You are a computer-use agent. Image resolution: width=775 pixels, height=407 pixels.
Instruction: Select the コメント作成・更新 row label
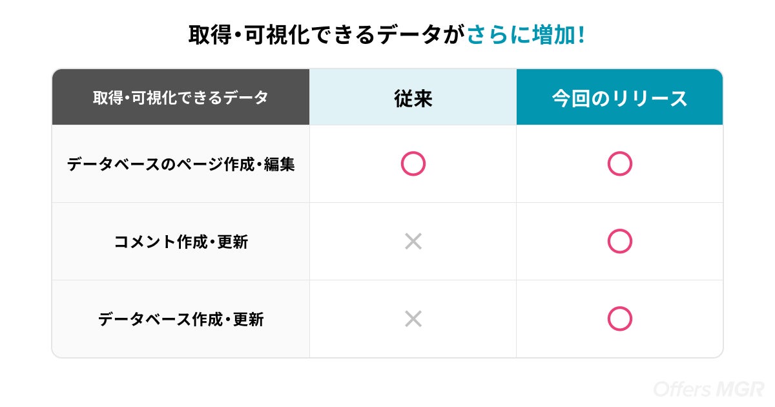[x=181, y=242]
